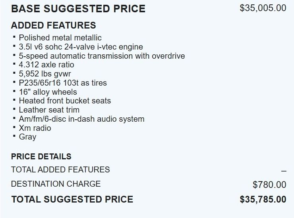Click the in-dash audio system item
The image size is (294, 218).
click(x=81, y=119)
